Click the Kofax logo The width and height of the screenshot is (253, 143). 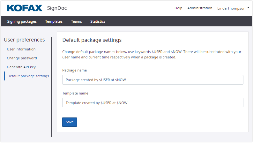click(25, 8)
